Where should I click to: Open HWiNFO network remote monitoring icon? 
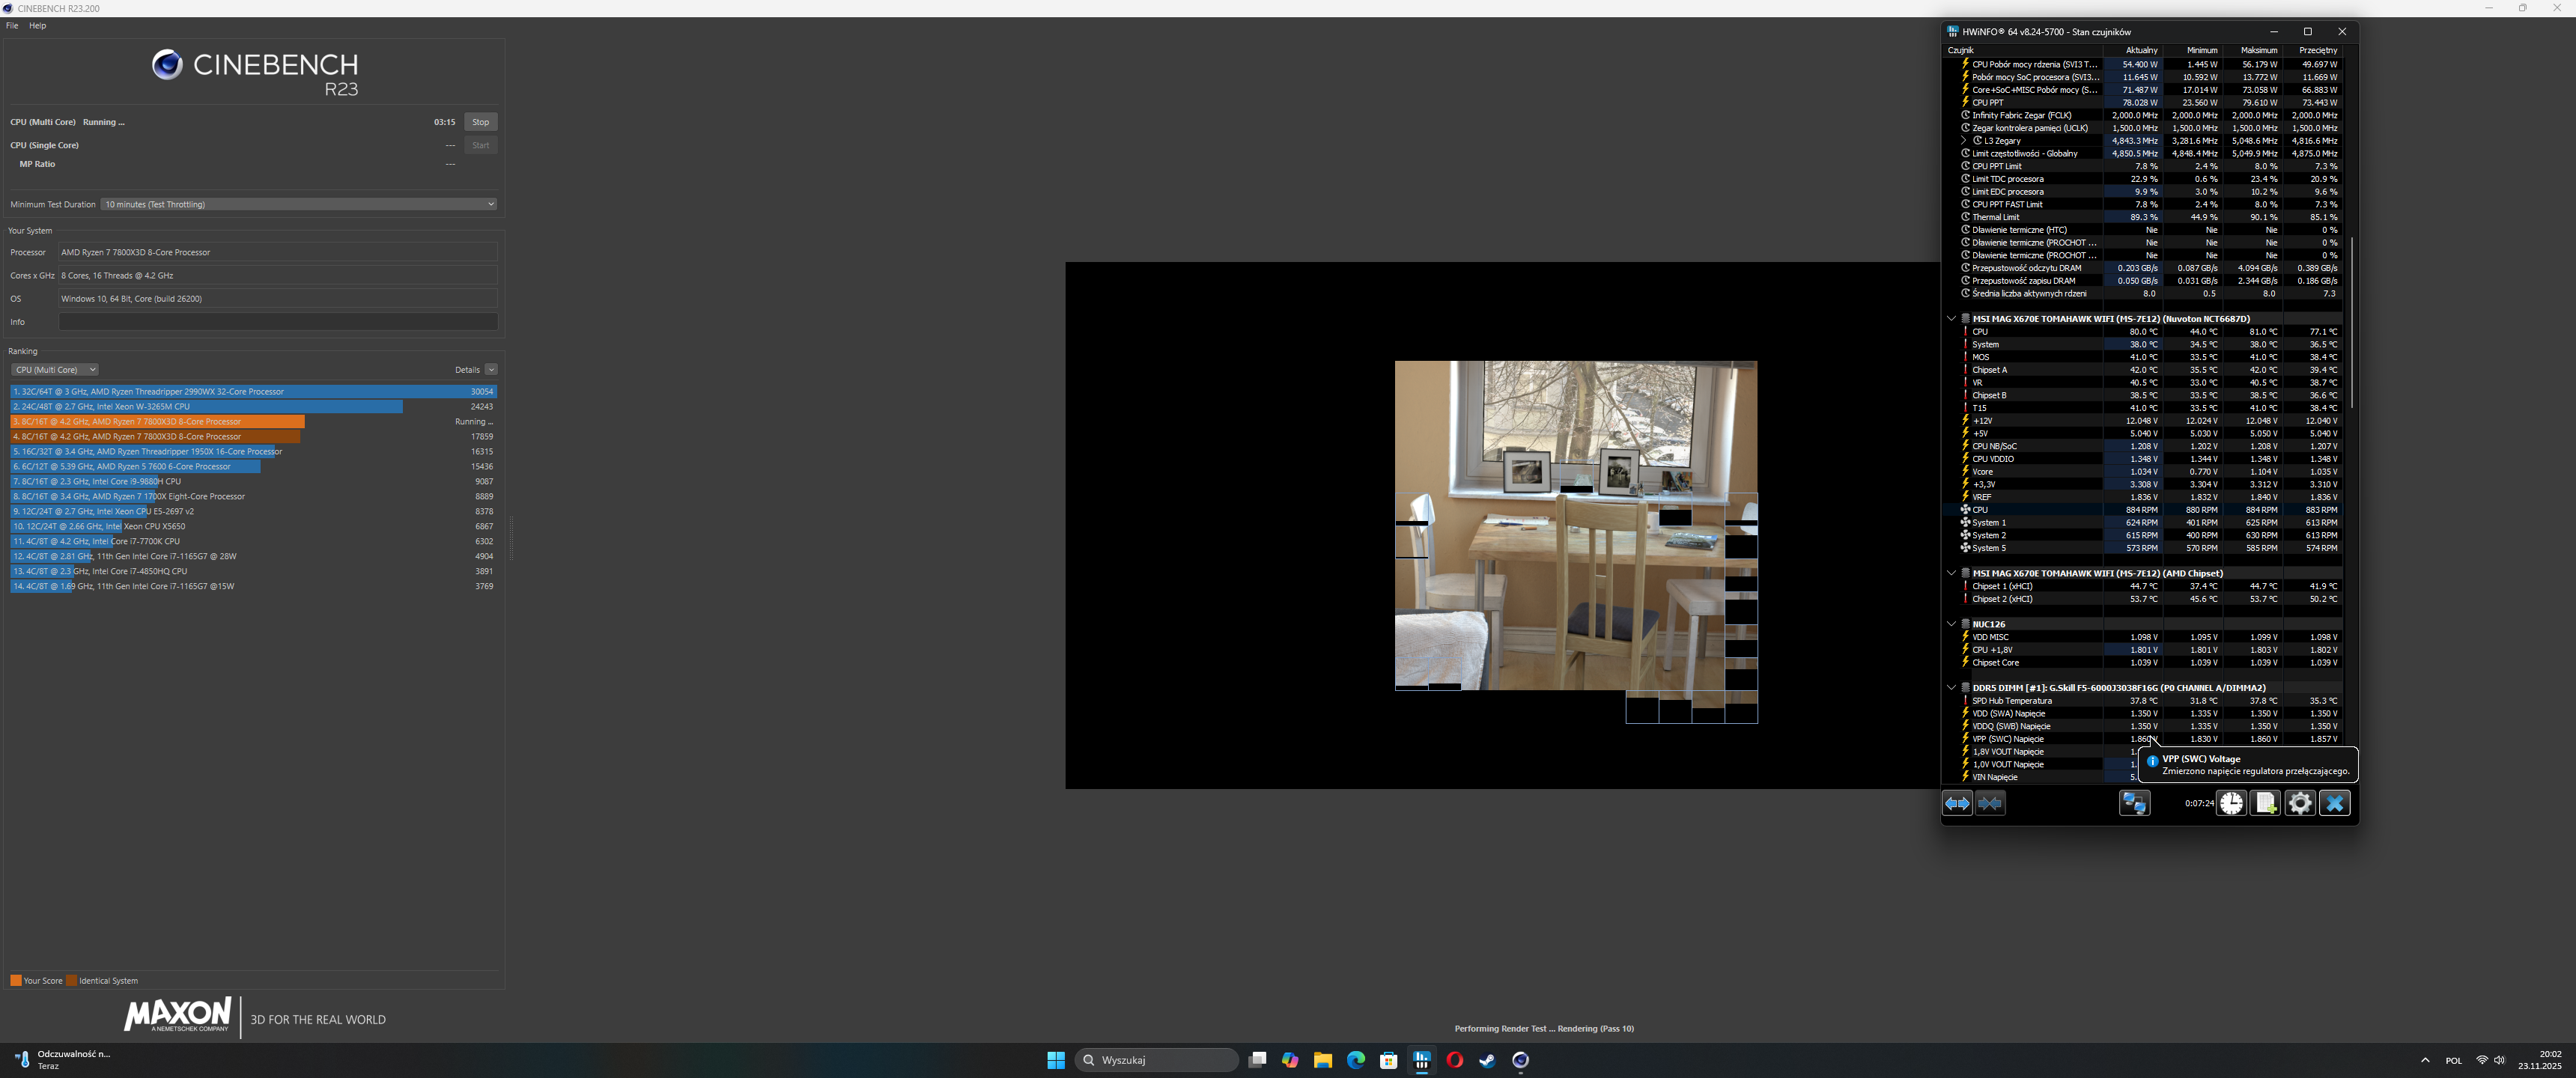[2134, 803]
